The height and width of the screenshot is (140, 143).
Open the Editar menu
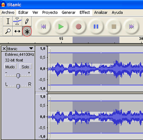[23, 12]
